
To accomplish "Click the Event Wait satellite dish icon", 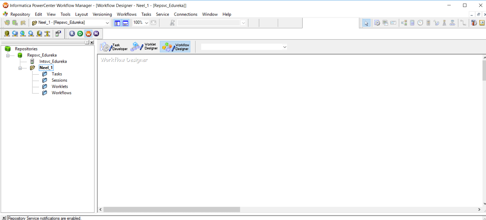I will pyautogui.click(x=436, y=23).
